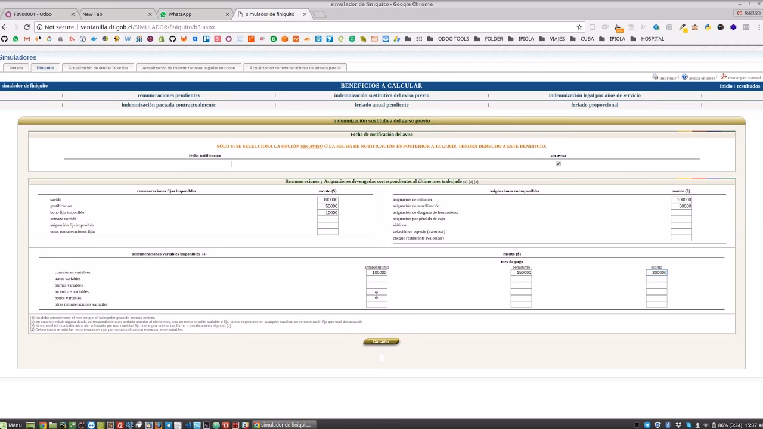Click the fecha notificación input field
Screen dimensions: 763x429
pyautogui.click(x=205, y=164)
